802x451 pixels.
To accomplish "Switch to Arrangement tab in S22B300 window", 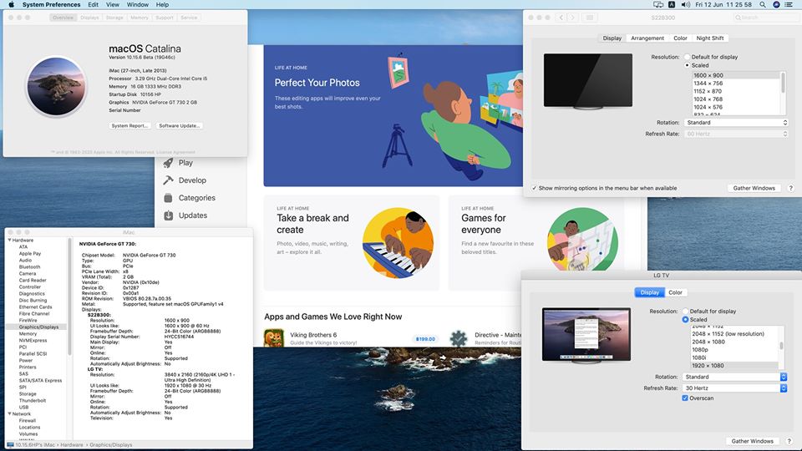I will (647, 38).
